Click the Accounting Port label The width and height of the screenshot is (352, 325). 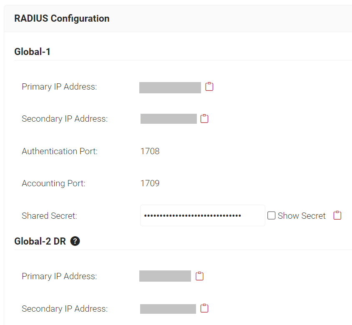53,183
